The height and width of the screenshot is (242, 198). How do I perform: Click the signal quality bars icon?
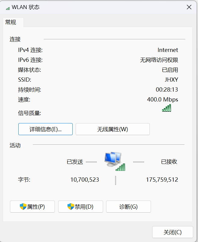167,108
